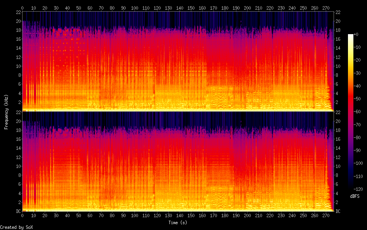
Task: Click the '-60' value on the color scale
Action: point(357,112)
